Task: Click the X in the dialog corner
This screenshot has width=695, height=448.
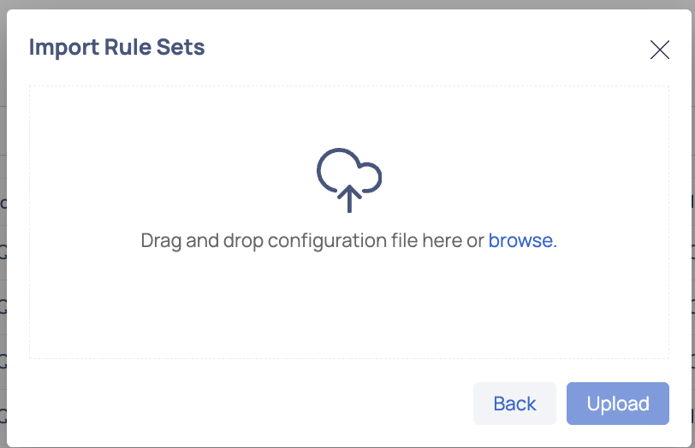Action: point(660,50)
